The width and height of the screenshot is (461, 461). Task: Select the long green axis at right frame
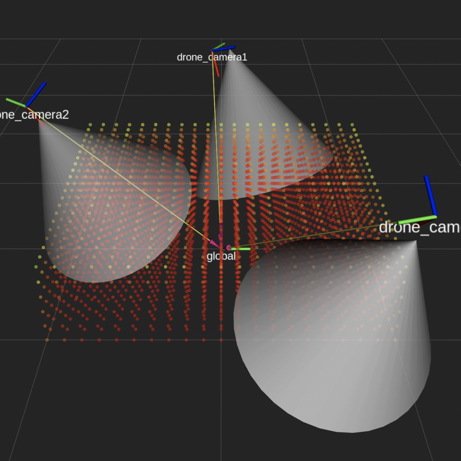tap(417, 220)
